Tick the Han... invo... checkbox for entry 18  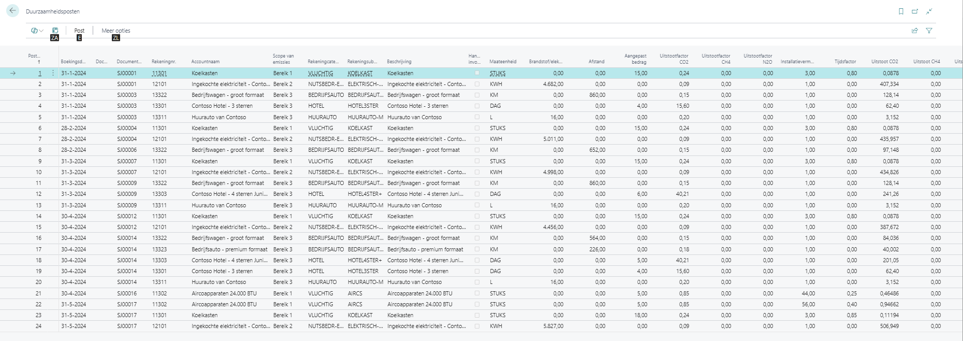point(477,260)
